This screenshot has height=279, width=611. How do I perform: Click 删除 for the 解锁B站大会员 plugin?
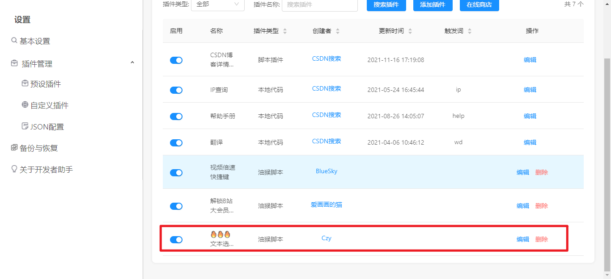coord(542,206)
